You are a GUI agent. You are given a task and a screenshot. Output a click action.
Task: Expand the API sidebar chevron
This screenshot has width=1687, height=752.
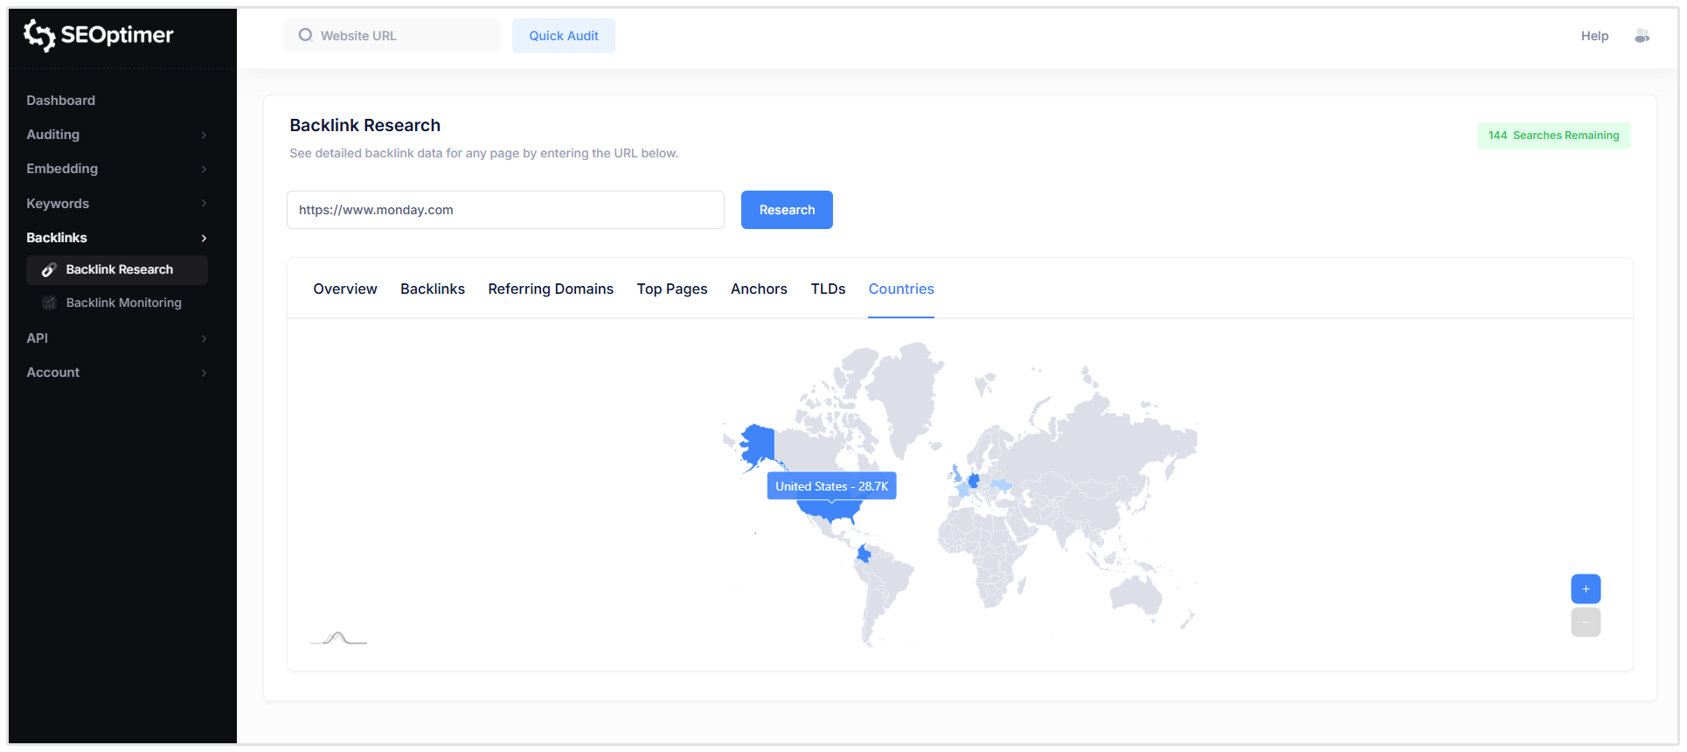[204, 338]
